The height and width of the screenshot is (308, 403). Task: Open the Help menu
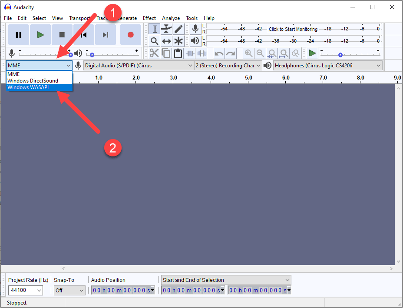209,18
